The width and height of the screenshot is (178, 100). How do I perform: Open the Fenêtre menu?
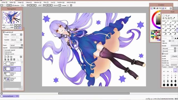point(61,2)
